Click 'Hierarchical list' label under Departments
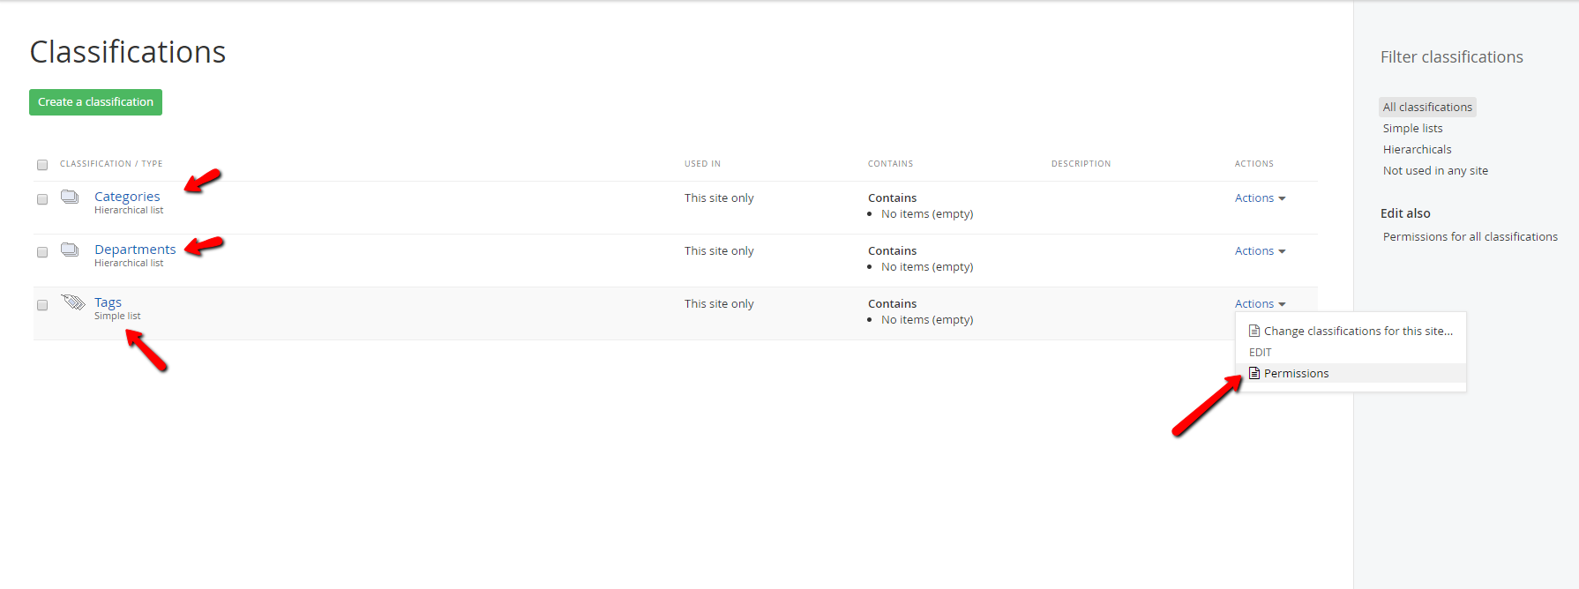1579x589 pixels. (x=129, y=263)
